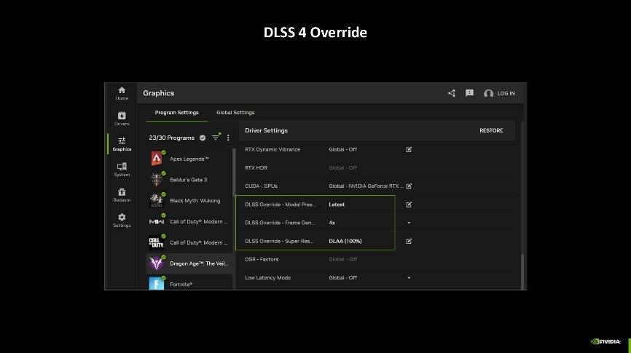
Task: Open the Home section in sidebar
Action: point(122,92)
